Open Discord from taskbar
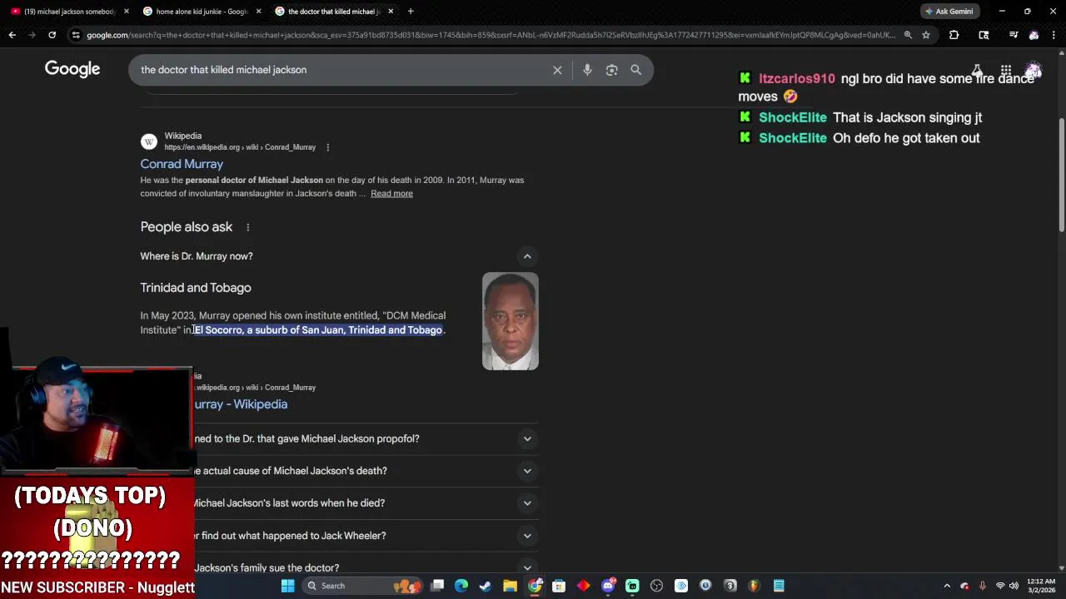 point(608,586)
